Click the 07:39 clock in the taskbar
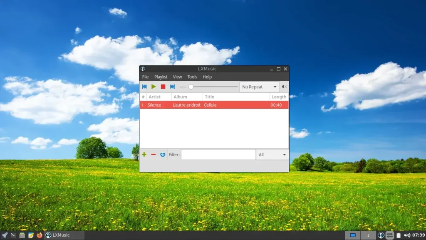The width and height of the screenshot is (426, 240). 419,235
